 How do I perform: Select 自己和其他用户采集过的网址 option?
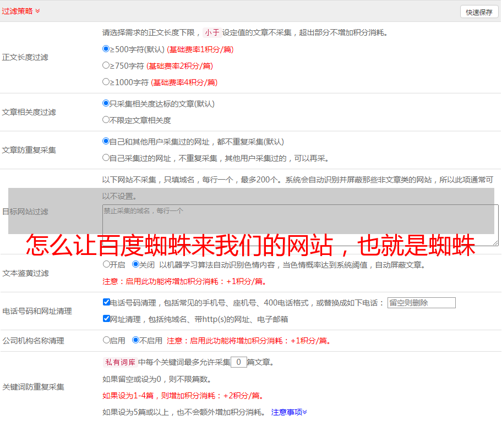[x=106, y=141]
